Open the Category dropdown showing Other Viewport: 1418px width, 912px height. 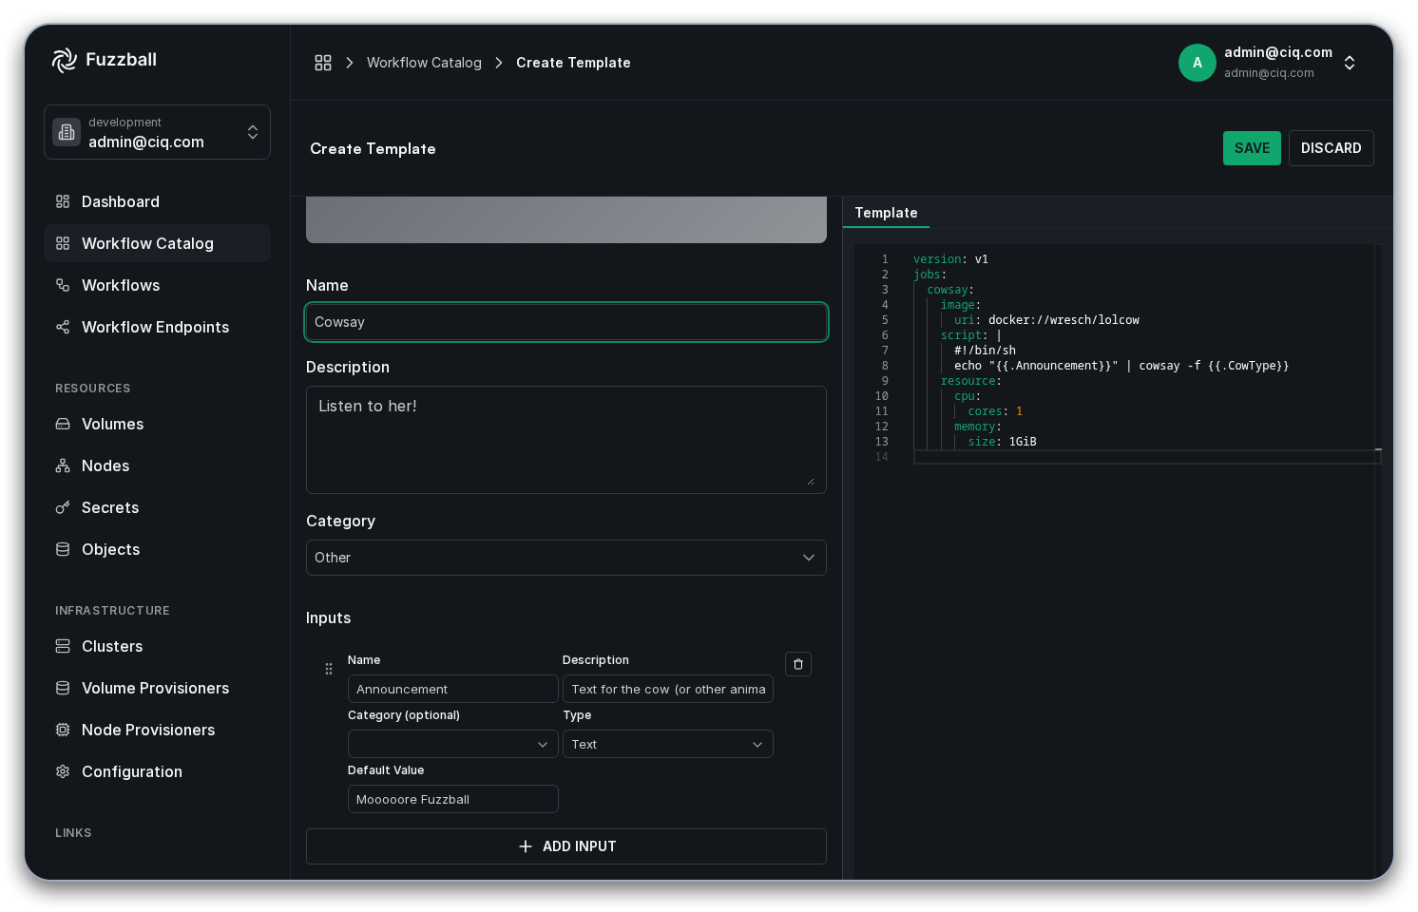point(566,558)
